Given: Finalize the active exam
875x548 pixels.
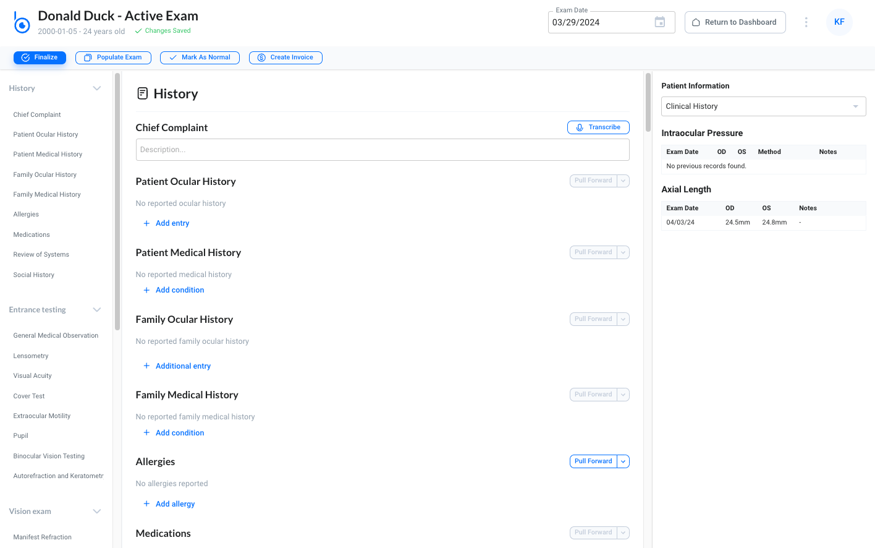Looking at the screenshot, I should tap(40, 58).
